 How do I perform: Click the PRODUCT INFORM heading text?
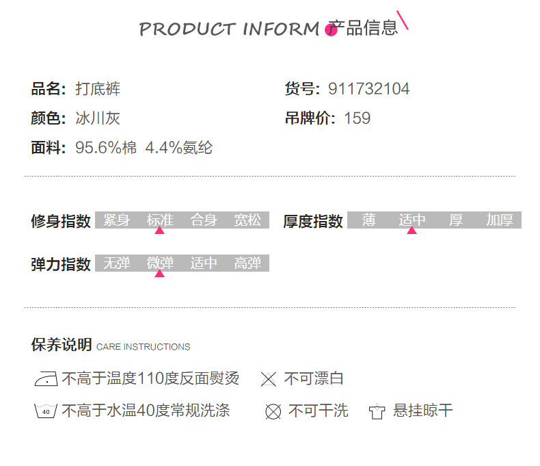point(229,29)
